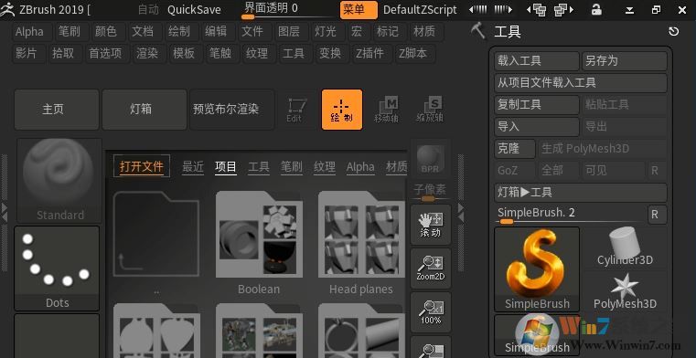This screenshot has width=696, height=358.
Task: Select the 滚动 scroll document icon
Action: click(431, 224)
